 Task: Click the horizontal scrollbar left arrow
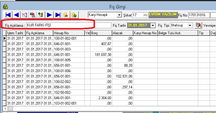point(5,109)
